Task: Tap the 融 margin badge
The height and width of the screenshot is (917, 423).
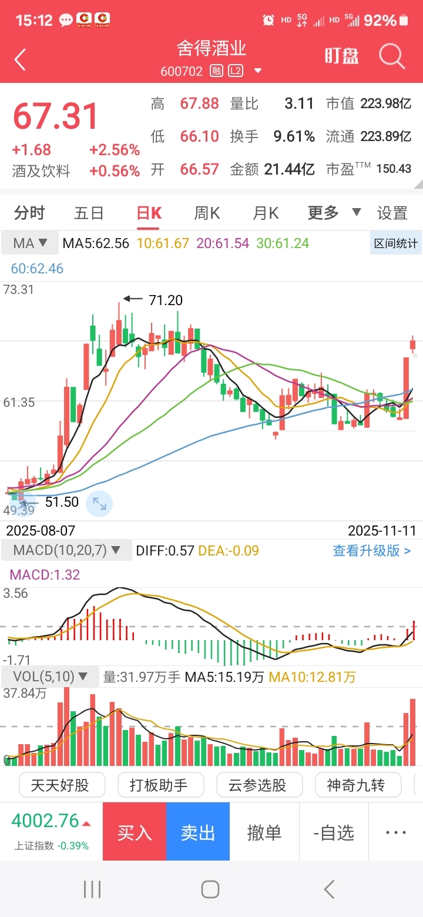Action: pyautogui.click(x=217, y=71)
